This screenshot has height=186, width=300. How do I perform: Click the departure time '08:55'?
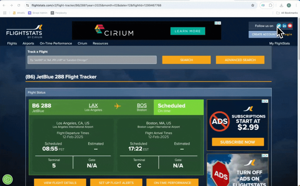click(50, 149)
